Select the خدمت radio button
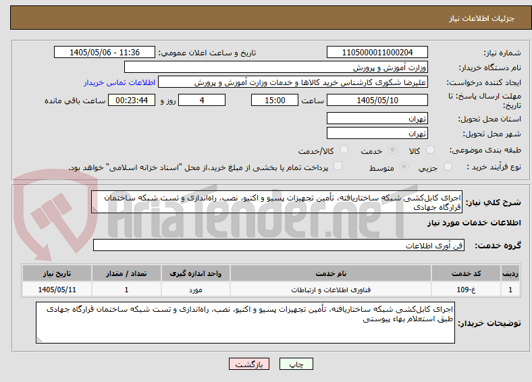This screenshot has width=532, height=382. click(392, 150)
